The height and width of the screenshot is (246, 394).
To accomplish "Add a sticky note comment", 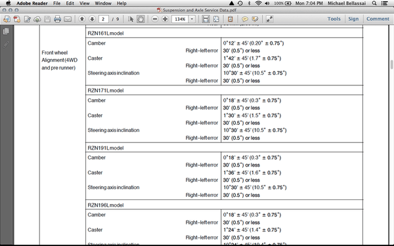I will coord(245,19).
